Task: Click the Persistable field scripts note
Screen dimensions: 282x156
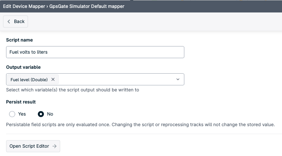Action: point(140,125)
